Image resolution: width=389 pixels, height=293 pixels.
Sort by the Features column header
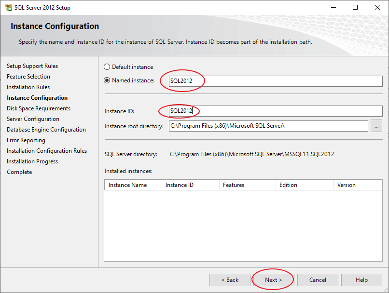248,185
